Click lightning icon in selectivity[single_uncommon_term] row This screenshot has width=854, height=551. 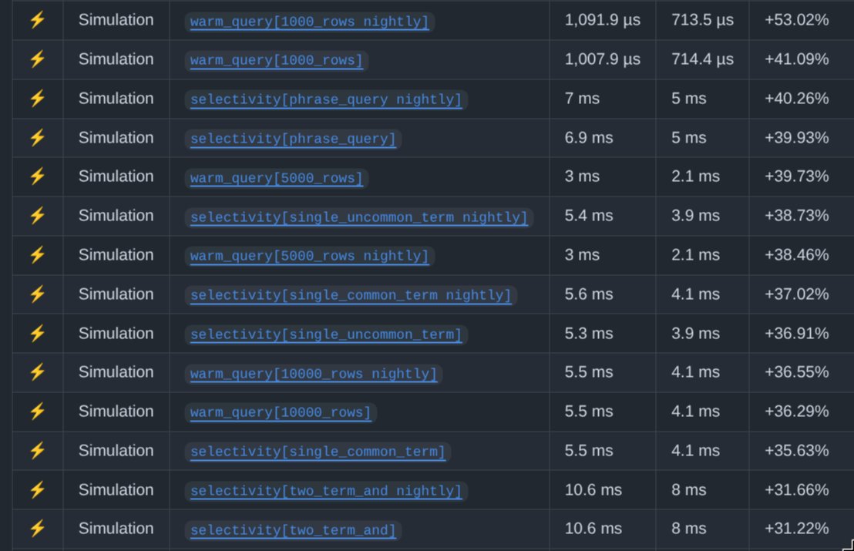pos(38,333)
